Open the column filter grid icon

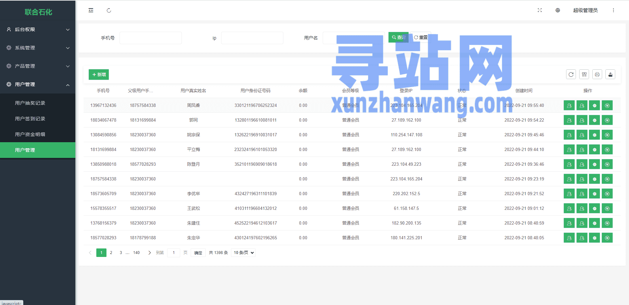click(584, 75)
